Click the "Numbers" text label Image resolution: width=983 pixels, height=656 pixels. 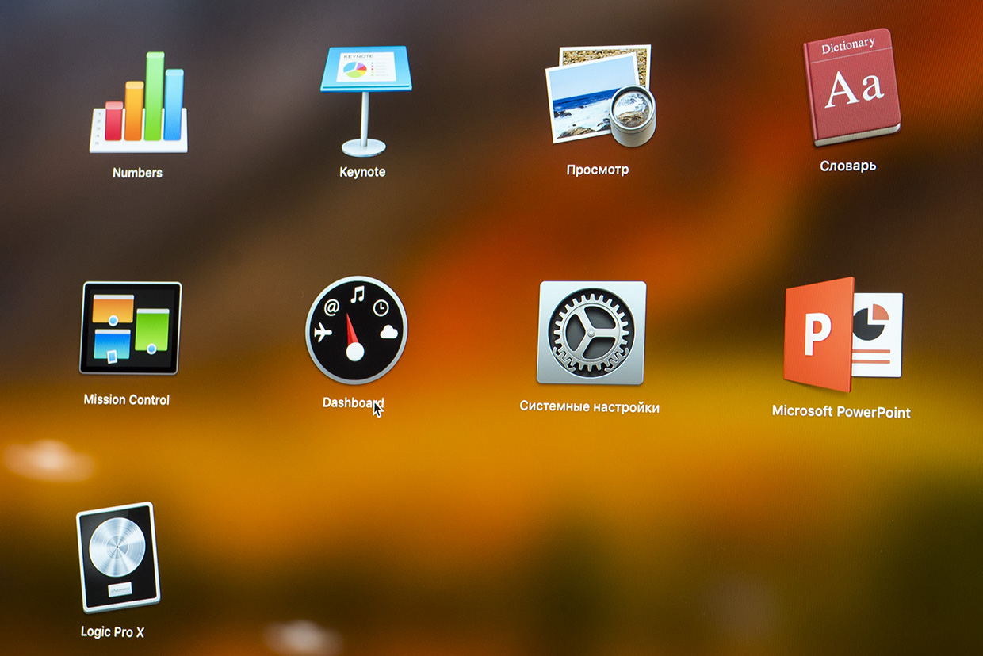click(x=137, y=173)
